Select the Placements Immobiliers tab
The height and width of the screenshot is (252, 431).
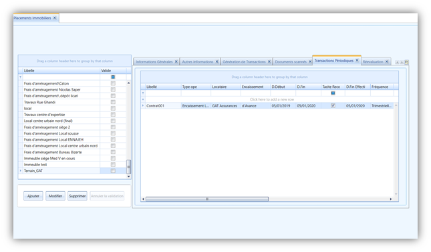32,18
